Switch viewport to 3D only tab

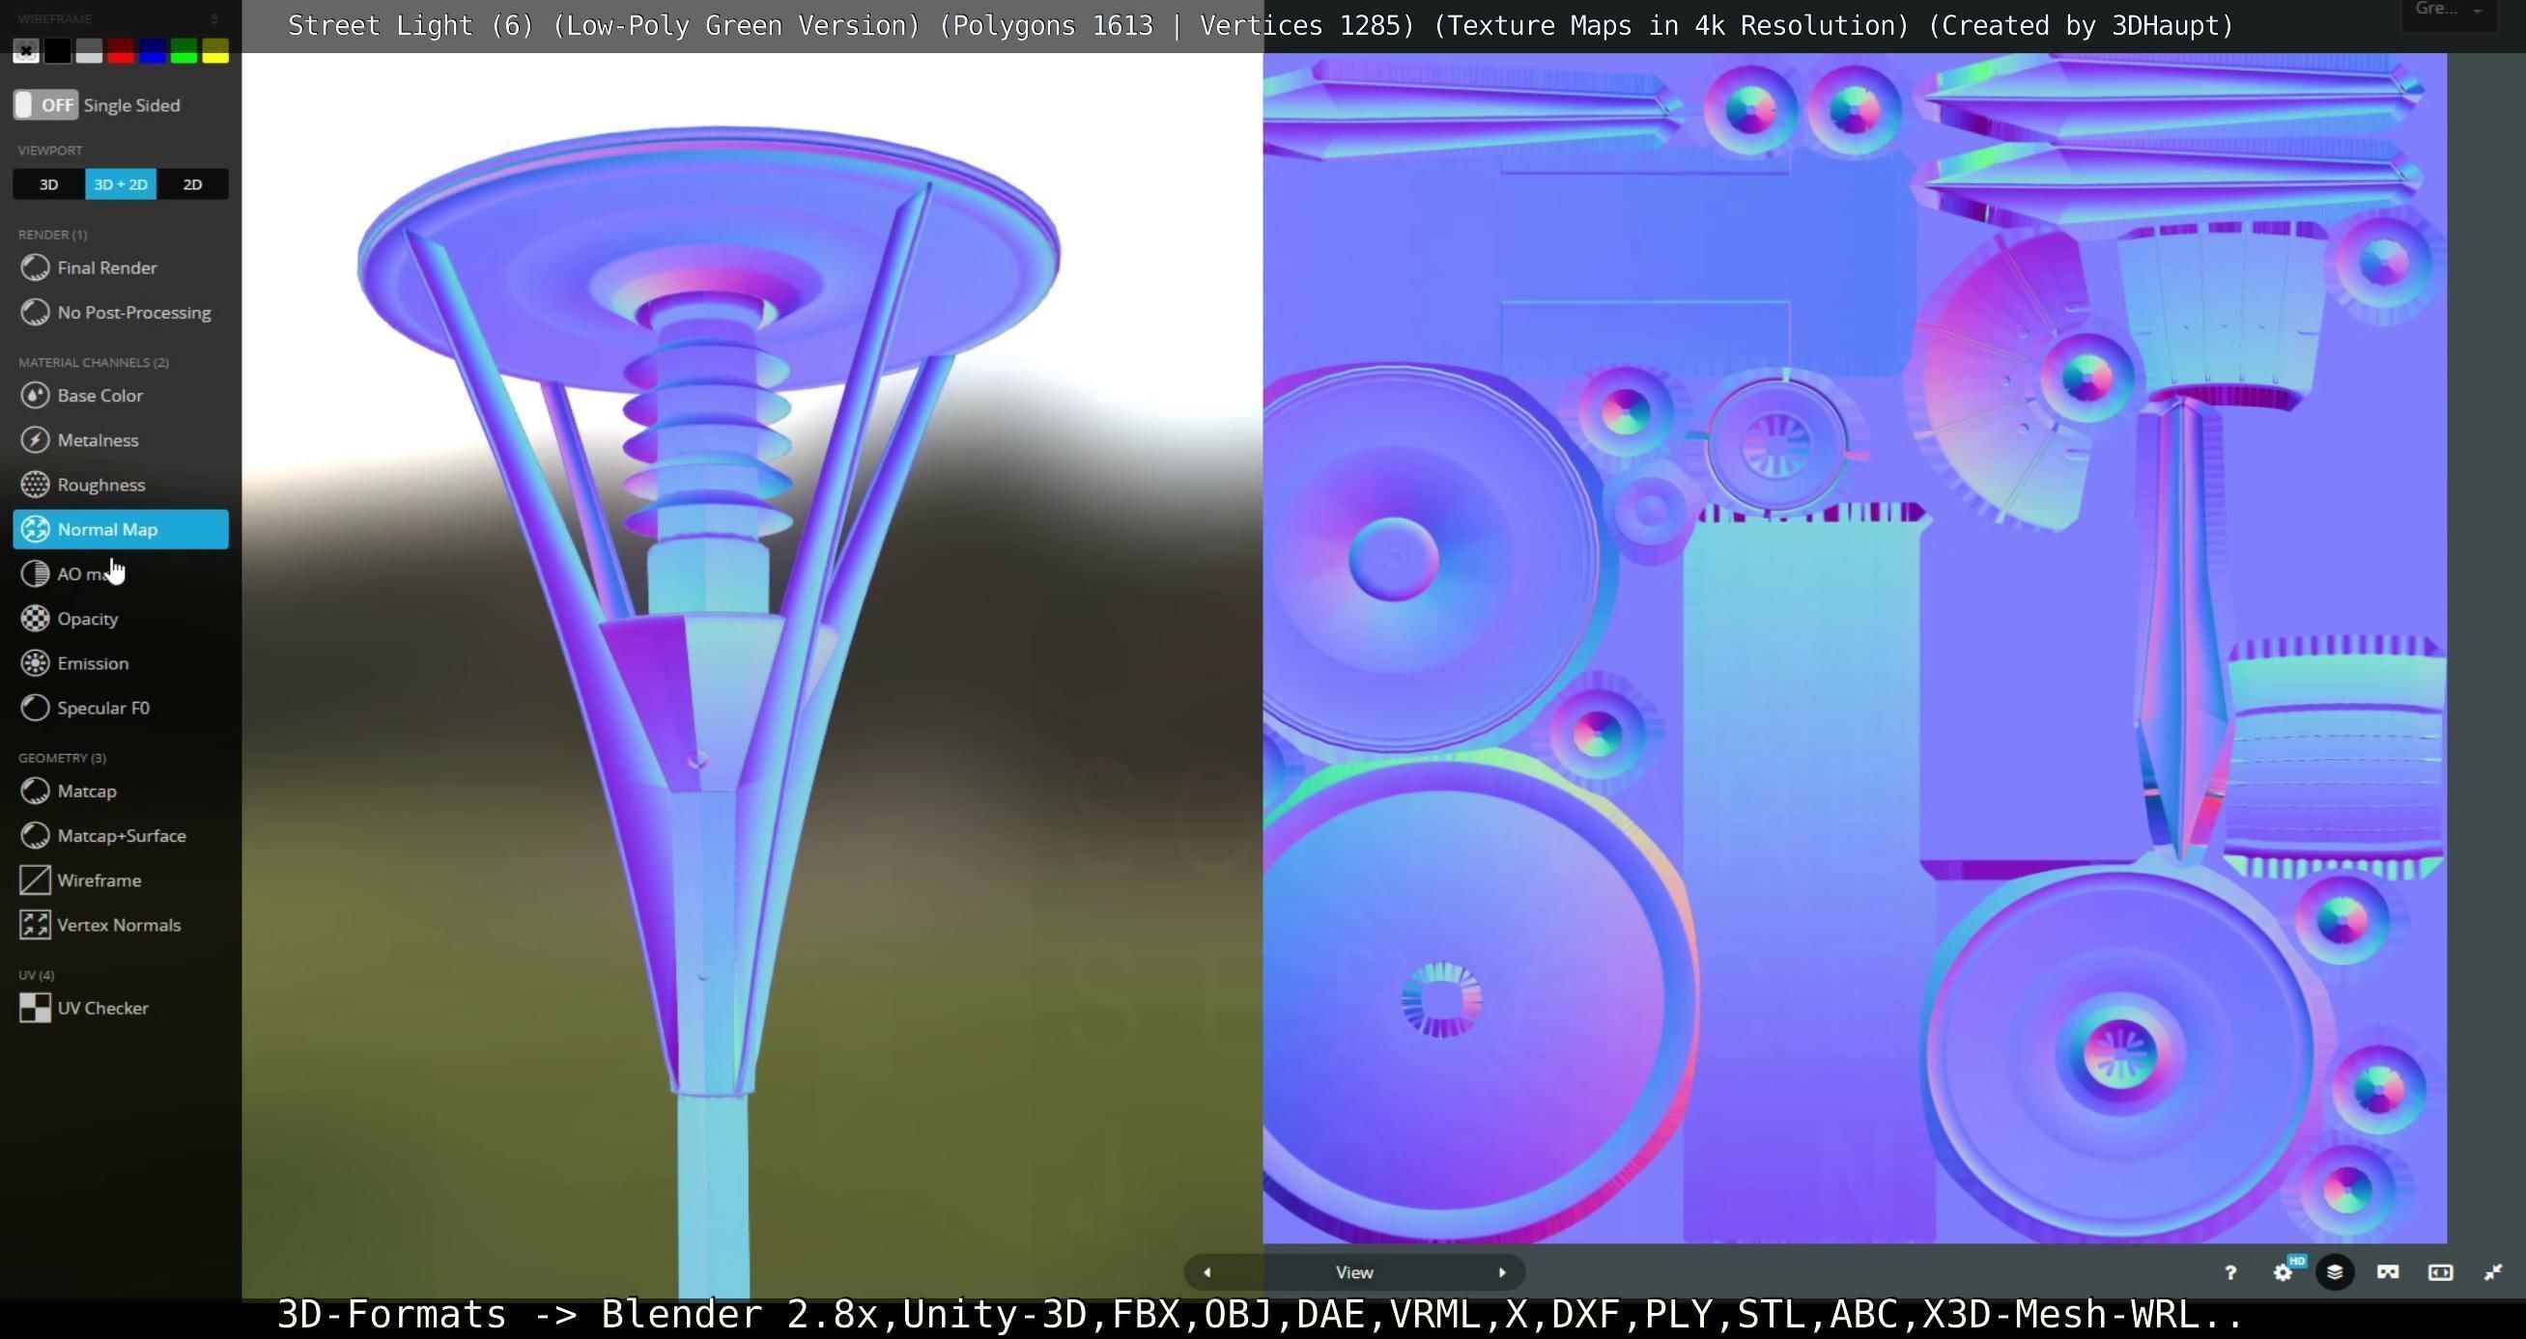[x=48, y=184]
